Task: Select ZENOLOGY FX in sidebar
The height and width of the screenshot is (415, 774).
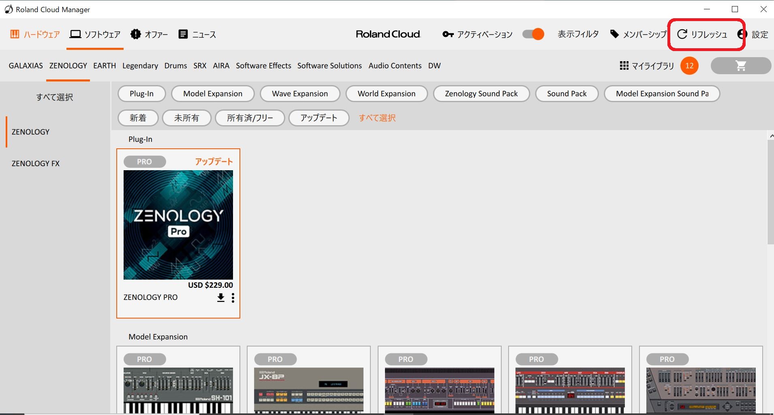Action: point(36,164)
